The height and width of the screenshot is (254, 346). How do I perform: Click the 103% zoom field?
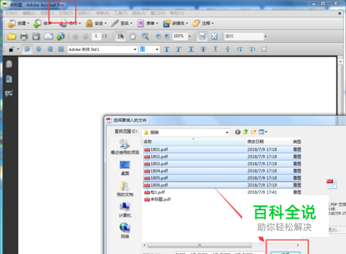pyautogui.click(x=180, y=36)
